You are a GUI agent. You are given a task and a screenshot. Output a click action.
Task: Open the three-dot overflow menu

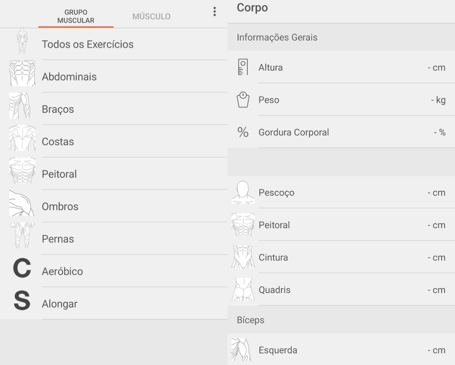215,12
